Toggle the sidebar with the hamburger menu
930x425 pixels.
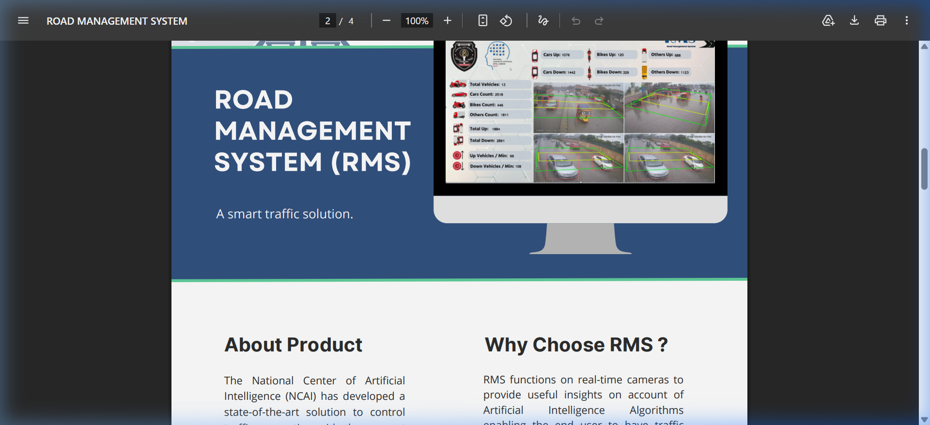click(23, 20)
